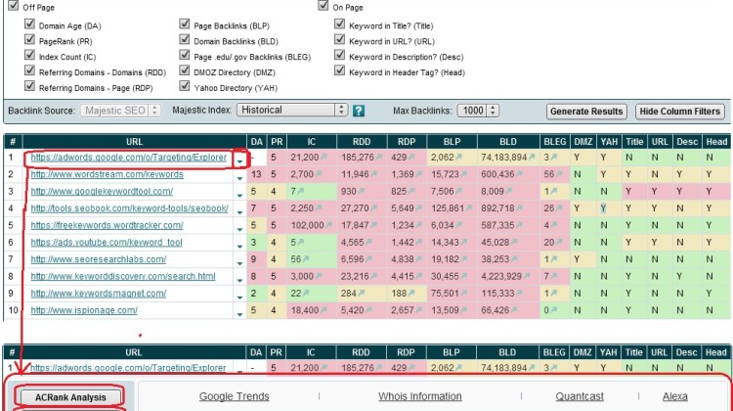Screen dimensions: 733x411
Task: Sort by the upper table's DA column header
Action: click(257, 142)
